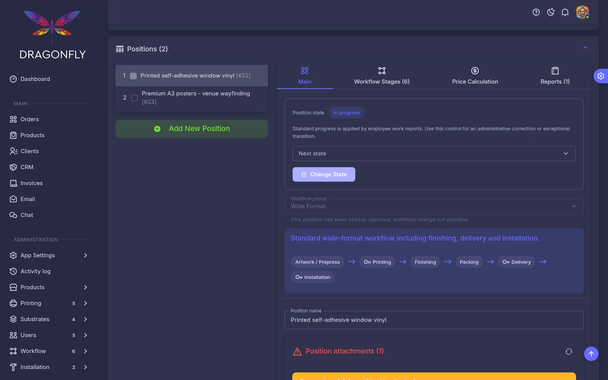
Task: Toggle dark mode moon icon
Action: click(551, 12)
